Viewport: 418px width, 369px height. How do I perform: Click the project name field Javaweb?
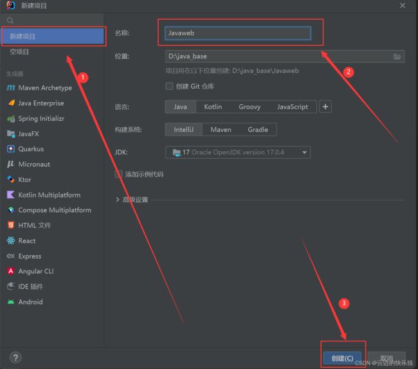(238, 33)
